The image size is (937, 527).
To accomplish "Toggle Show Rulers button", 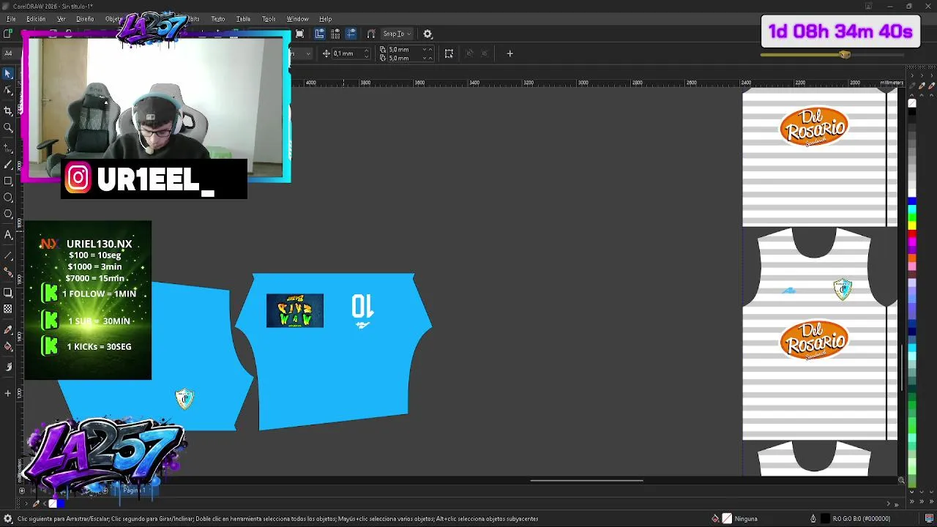I will [x=320, y=34].
